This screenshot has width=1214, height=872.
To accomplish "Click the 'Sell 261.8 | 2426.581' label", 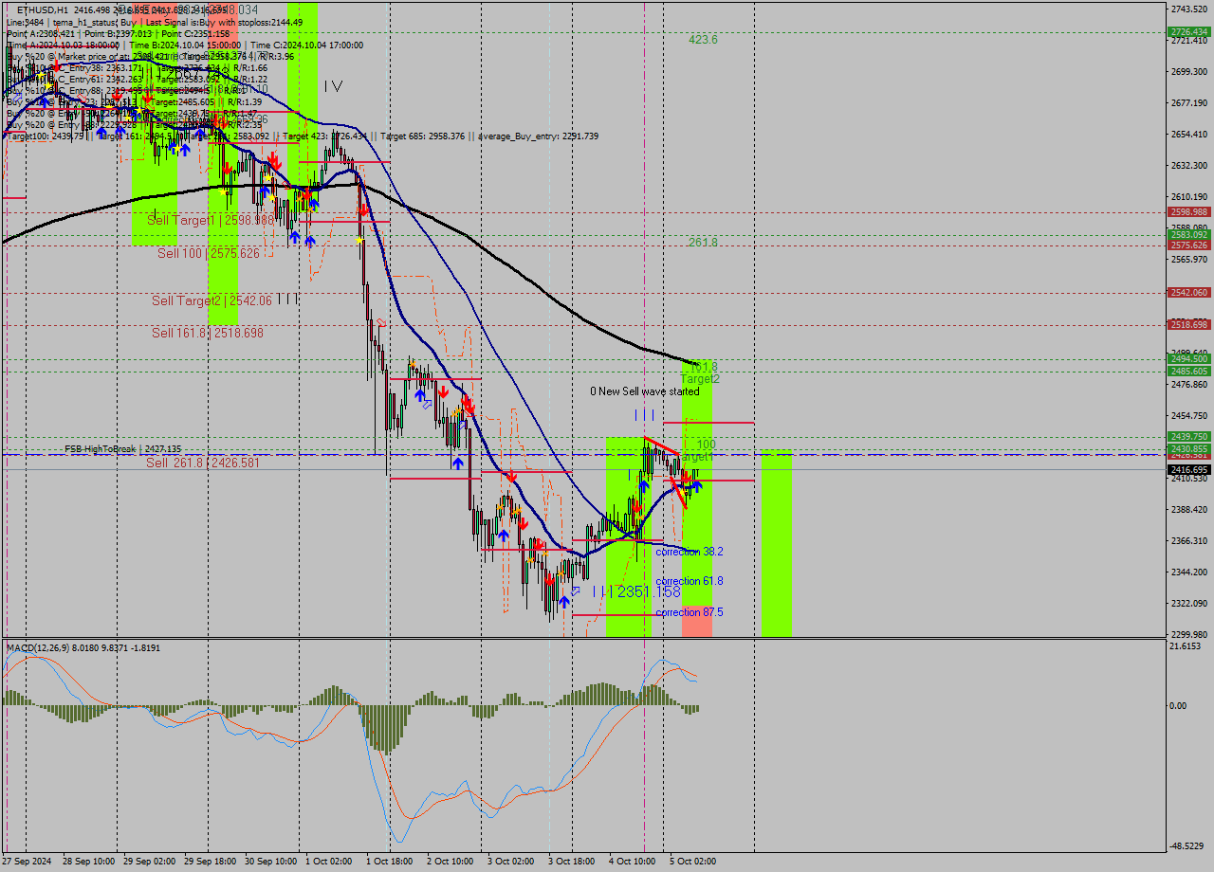I will point(203,463).
